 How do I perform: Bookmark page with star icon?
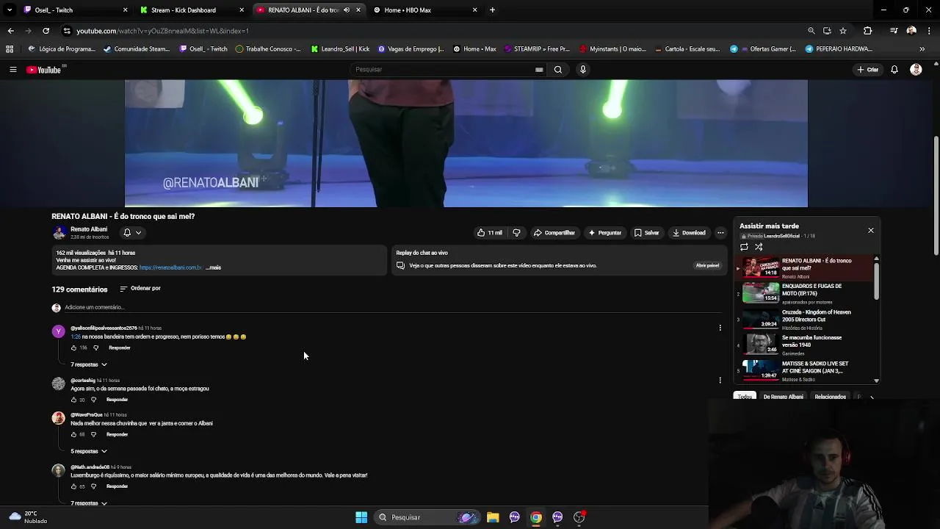pos(843,31)
